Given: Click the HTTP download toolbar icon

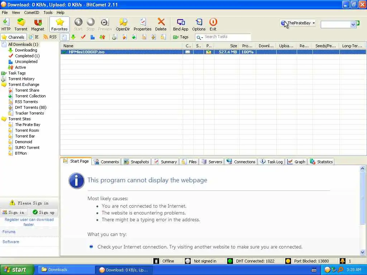Looking at the screenshot, I should tap(6, 25).
